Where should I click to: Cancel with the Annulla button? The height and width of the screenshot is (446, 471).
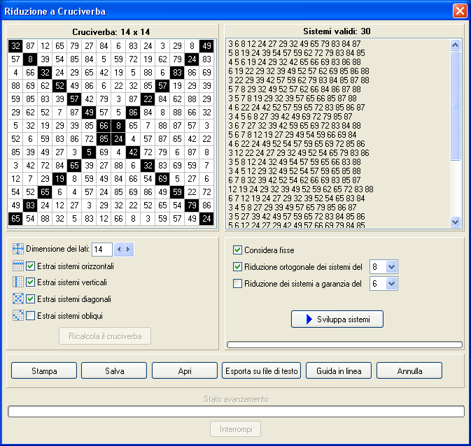409,371
